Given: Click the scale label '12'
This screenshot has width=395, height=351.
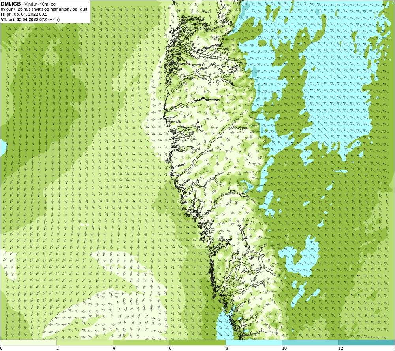Looking at the screenshot, I should (341, 349).
